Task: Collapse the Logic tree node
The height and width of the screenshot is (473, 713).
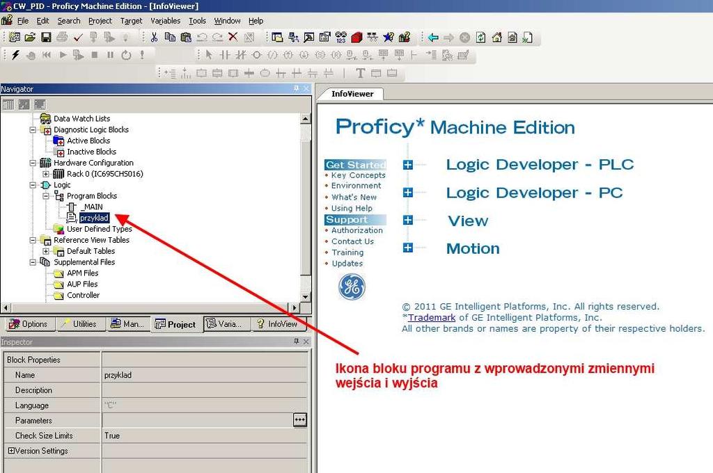Action: tap(33, 185)
